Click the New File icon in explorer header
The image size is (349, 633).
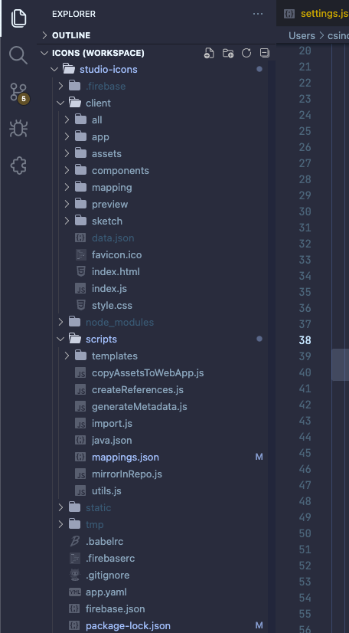point(209,53)
